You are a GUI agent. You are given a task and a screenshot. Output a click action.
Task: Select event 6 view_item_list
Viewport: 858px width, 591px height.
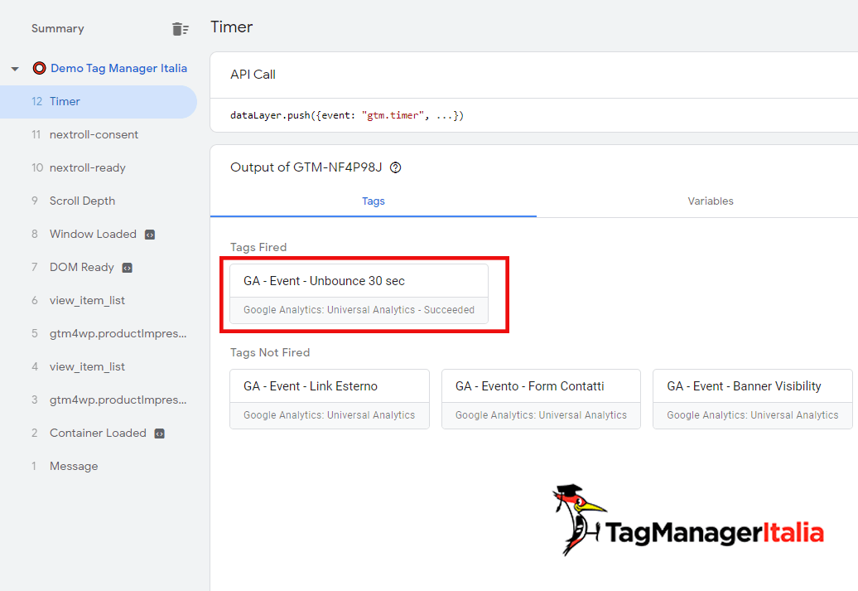99,301
